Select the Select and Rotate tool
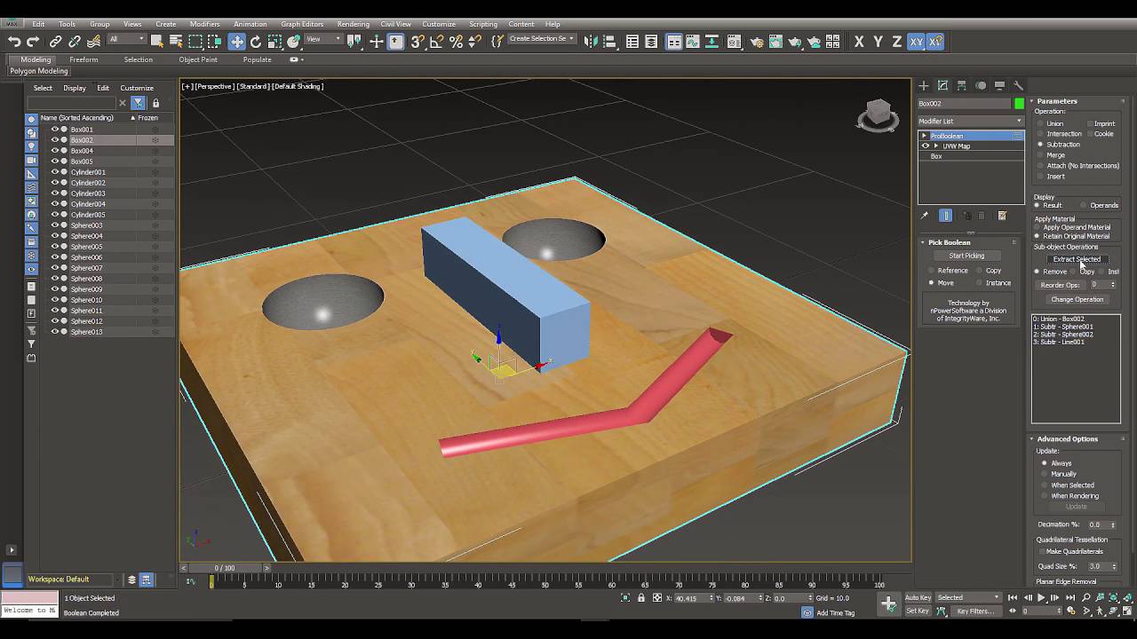The image size is (1137, 639). point(256,42)
